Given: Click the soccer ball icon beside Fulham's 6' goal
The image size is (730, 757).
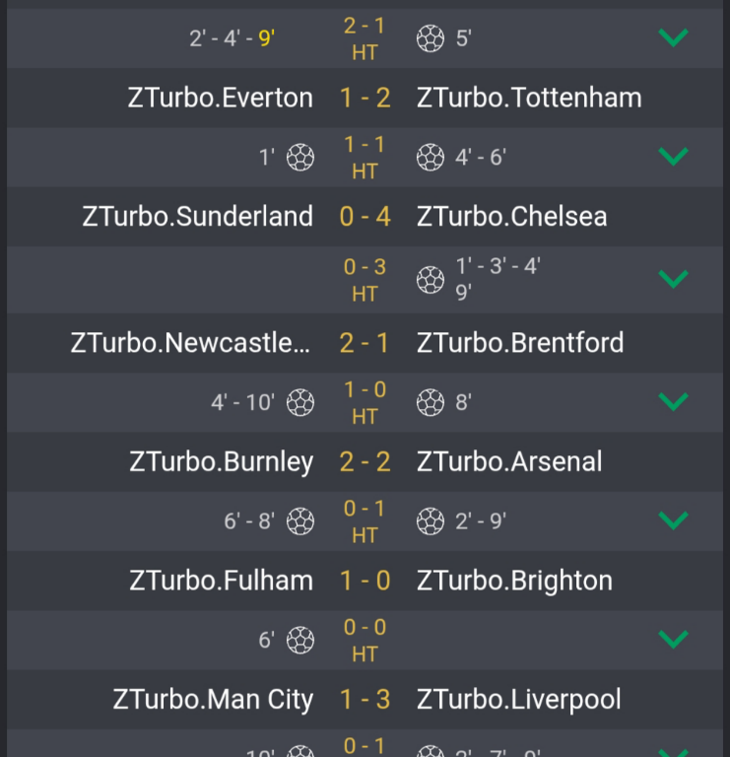Looking at the screenshot, I should coord(300,640).
